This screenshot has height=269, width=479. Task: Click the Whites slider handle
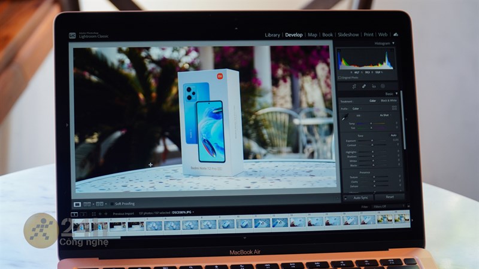tap(373, 160)
